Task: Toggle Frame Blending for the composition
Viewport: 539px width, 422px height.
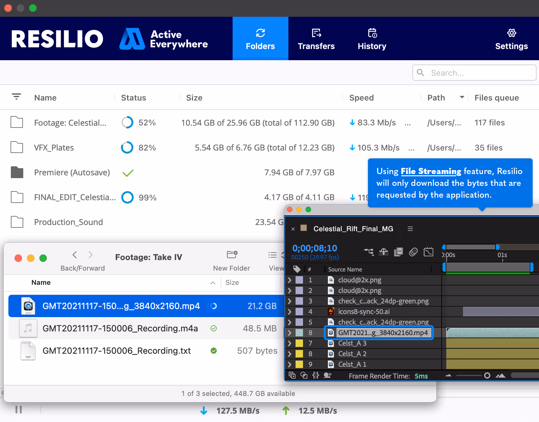Action: tap(399, 252)
